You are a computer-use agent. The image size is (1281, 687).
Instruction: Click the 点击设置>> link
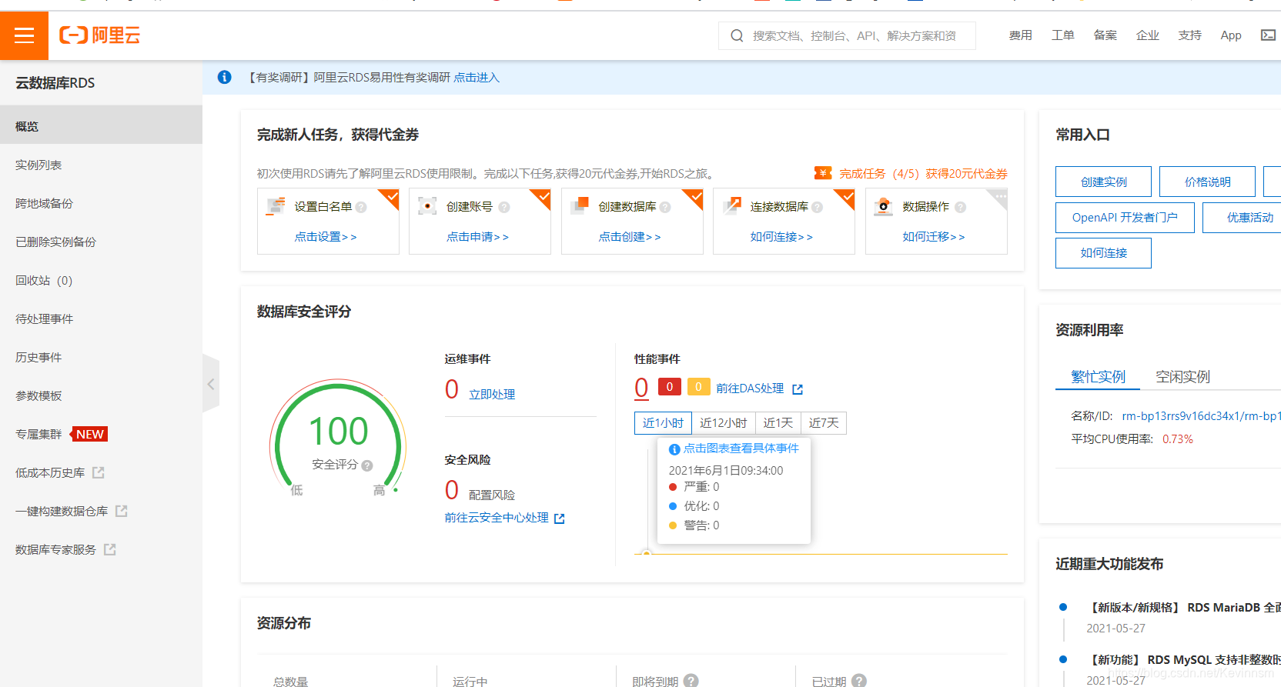pos(325,237)
